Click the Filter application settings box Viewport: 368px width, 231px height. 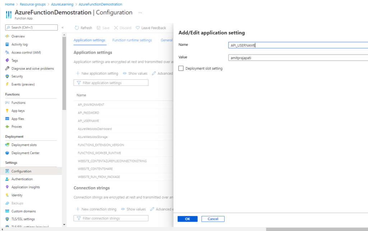click(x=111, y=83)
